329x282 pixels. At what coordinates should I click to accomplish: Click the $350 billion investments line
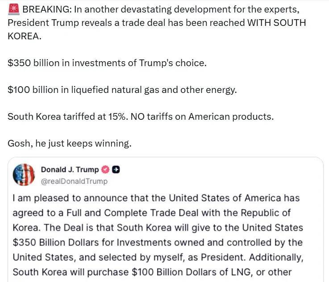tap(107, 63)
